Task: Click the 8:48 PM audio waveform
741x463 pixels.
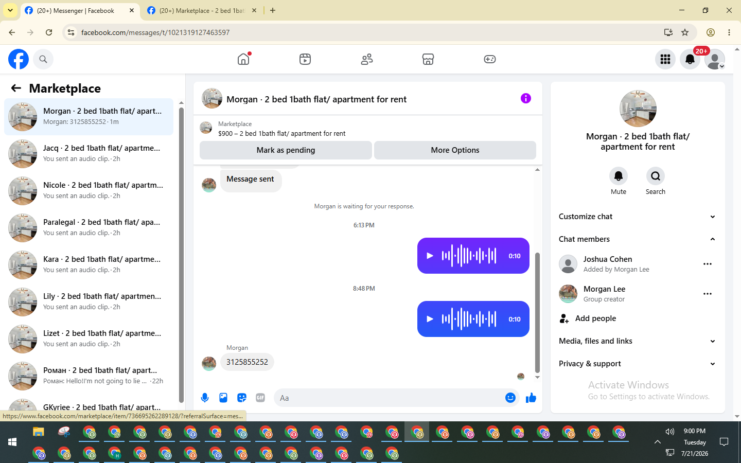Action: pyautogui.click(x=469, y=319)
